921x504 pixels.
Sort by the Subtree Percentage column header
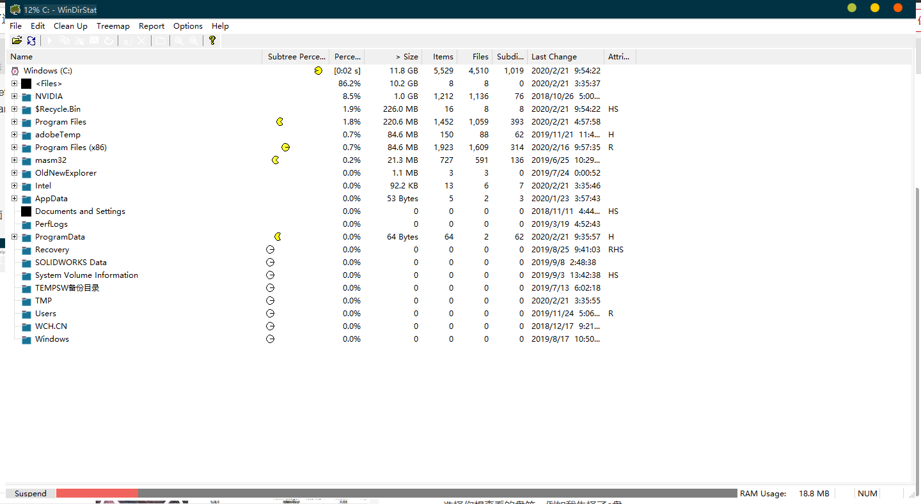(x=295, y=57)
